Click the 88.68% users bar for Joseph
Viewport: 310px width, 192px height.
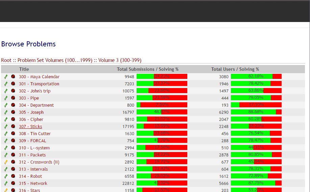click(256, 112)
